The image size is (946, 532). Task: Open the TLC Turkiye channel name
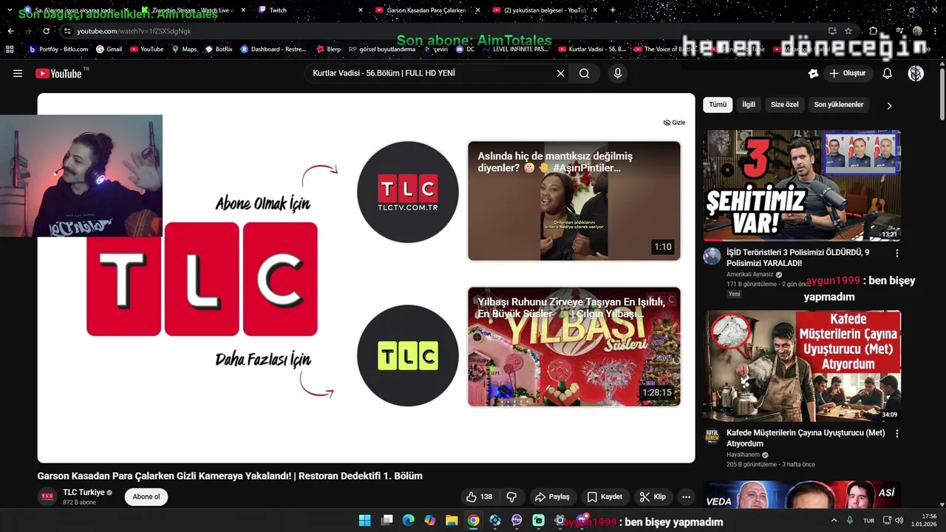click(x=84, y=492)
